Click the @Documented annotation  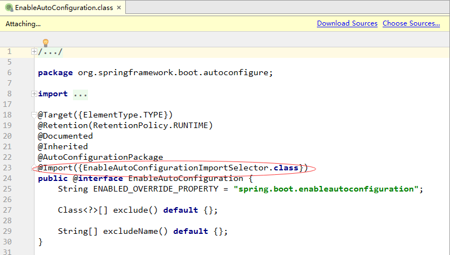click(65, 136)
